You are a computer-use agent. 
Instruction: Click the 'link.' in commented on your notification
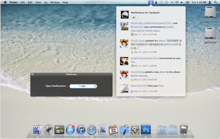[133, 62]
